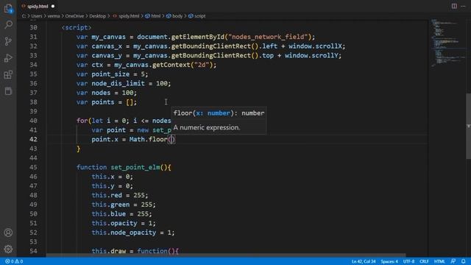471x265 pixels.
Task: Click the sixth activity bar icon below Extensions
Action: pyautogui.click(x=8, y=91)
